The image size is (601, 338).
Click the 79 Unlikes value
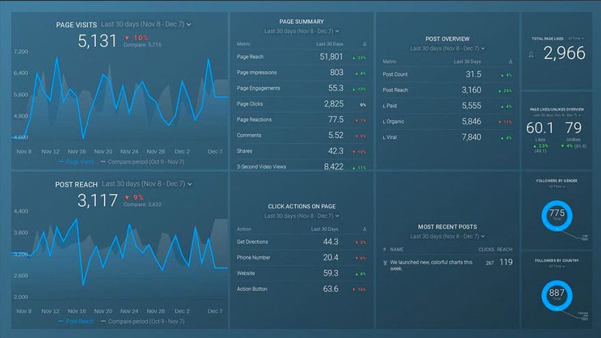pyautogui.click(x=573, y=128)
